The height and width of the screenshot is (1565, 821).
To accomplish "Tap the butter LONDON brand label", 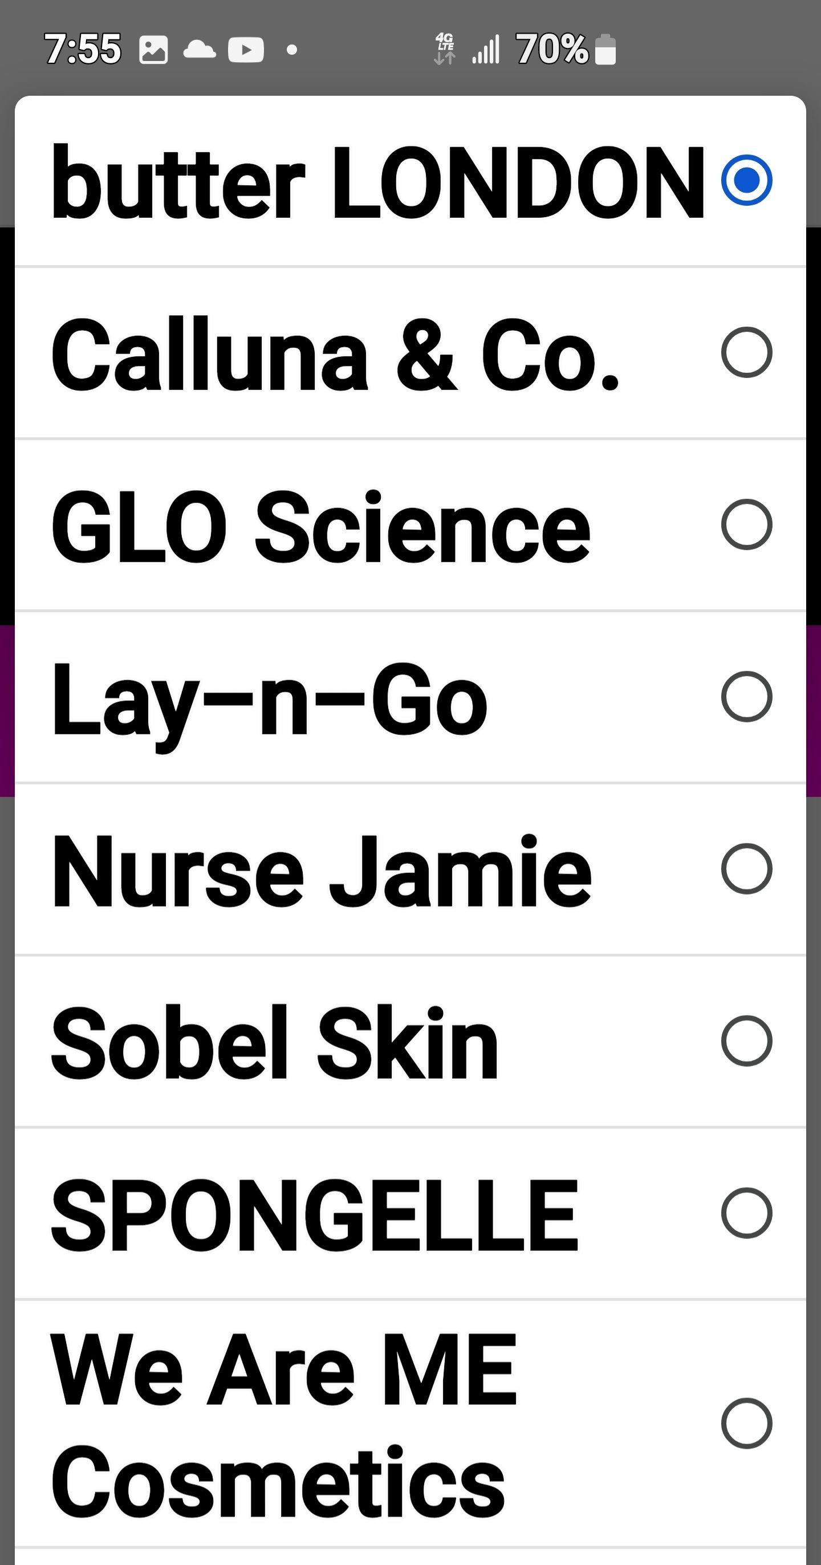I will 377,182.
